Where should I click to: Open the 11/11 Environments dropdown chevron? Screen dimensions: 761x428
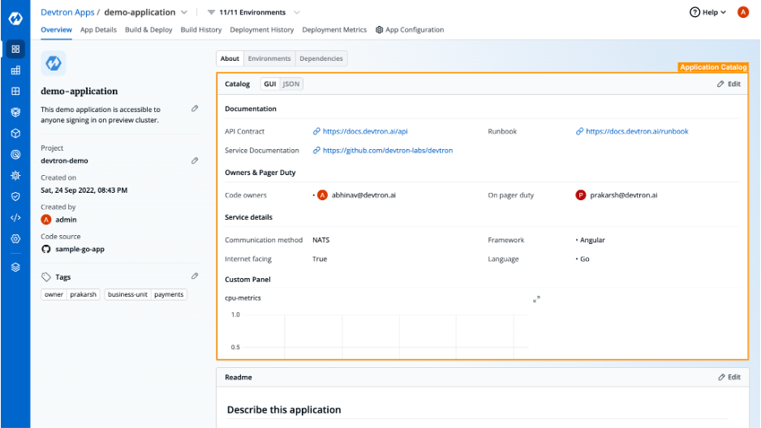coord(297,12)
